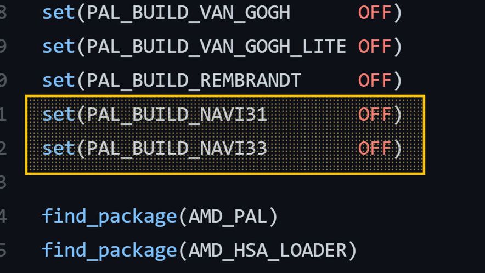
Task: Click line number beside find_package(AMD_PAL)
Action: tap(3, 216)
